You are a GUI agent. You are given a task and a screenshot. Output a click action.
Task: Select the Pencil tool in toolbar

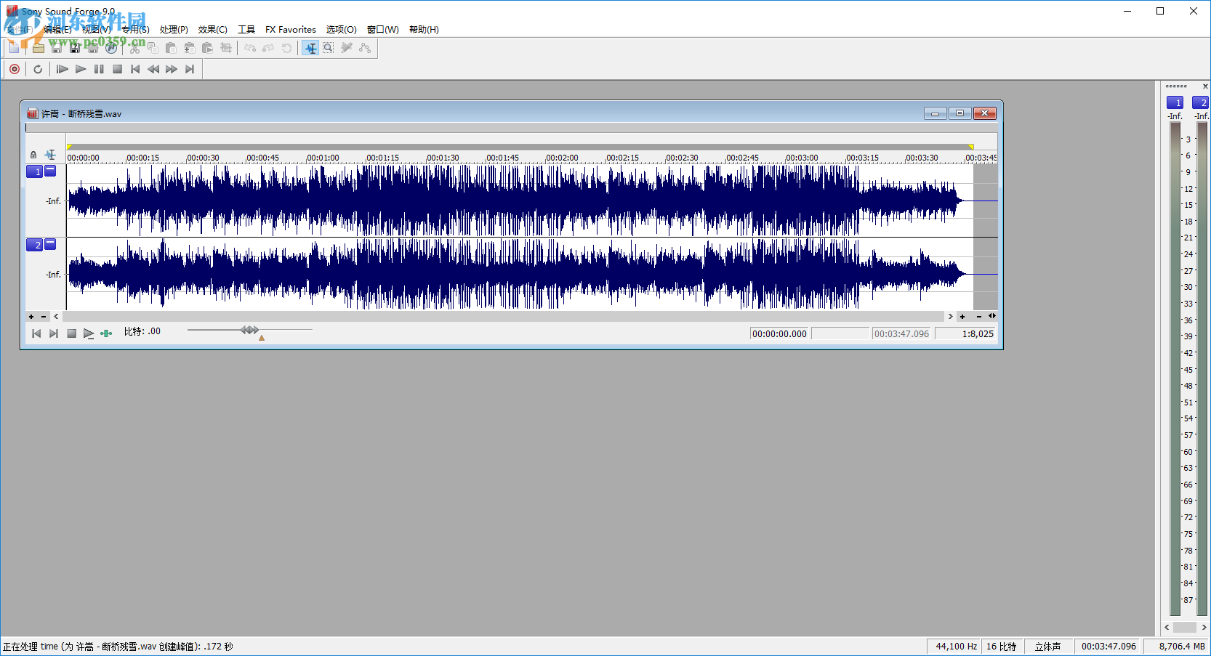(347, 48)
